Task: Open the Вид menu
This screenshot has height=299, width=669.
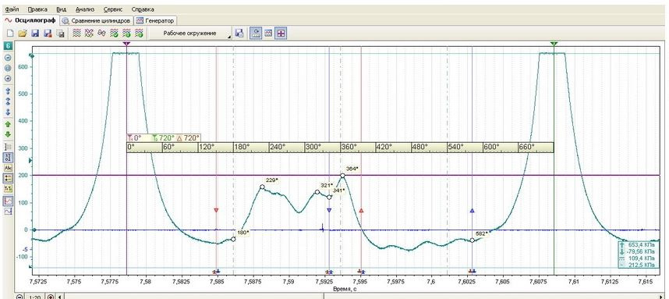Action: [x=62, y=9]
